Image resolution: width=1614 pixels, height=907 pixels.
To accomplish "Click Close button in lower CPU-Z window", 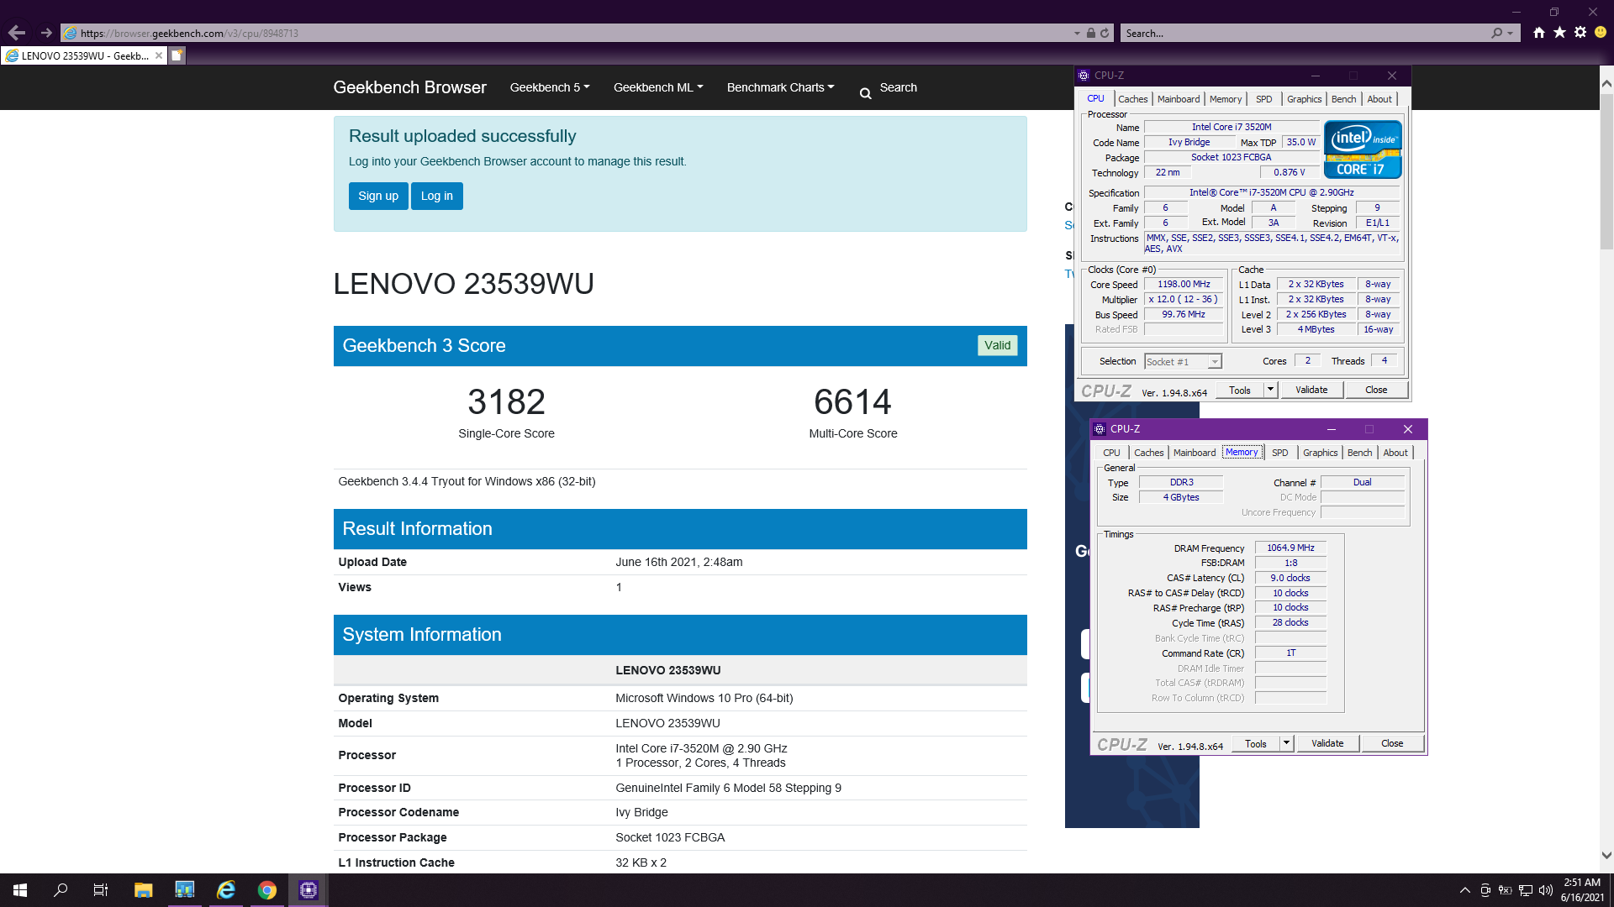I will click(1392, 743).
